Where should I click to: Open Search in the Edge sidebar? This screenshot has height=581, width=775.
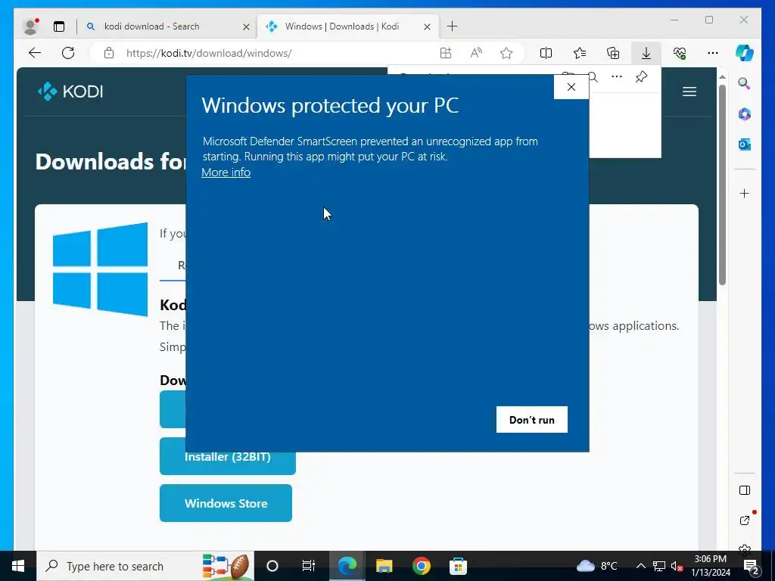[745, 83]
